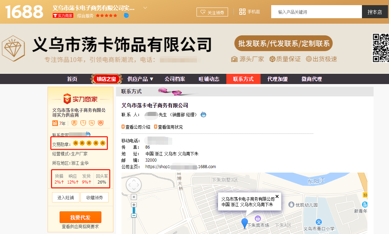Open the 查看信用状况 link
Image resolution: width=389 pixels, height=234 pixels.
click(168, 127)
